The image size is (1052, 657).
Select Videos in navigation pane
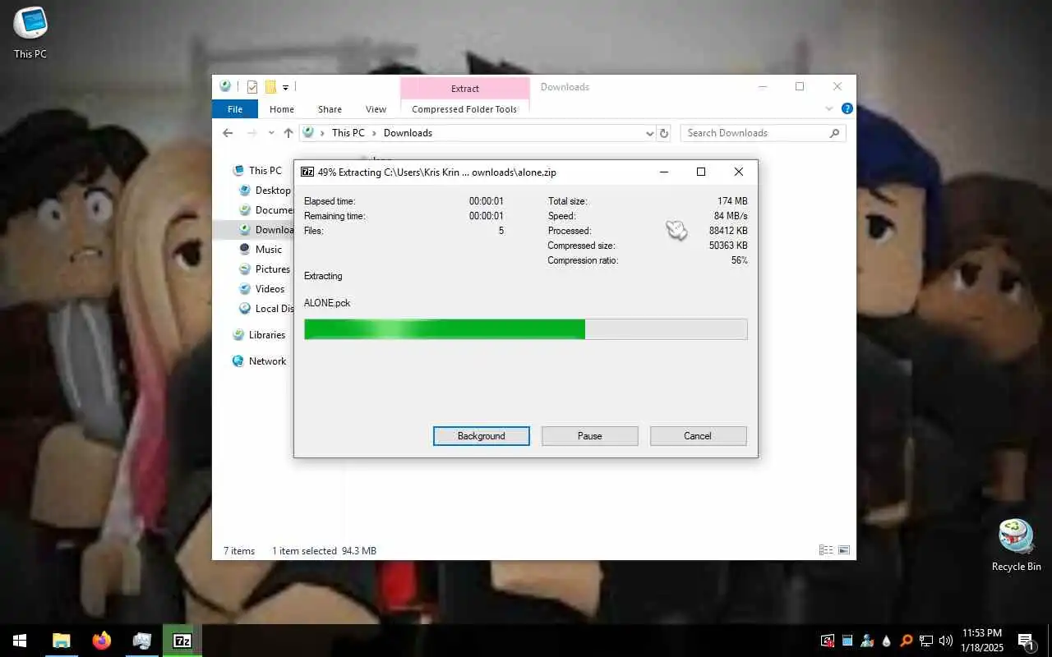(261, 289)
